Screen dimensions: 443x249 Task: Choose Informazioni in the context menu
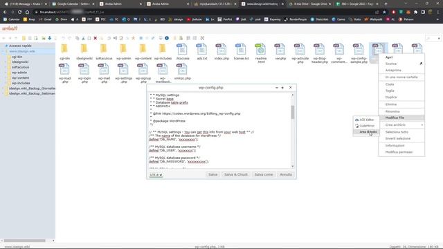[401, 146]
